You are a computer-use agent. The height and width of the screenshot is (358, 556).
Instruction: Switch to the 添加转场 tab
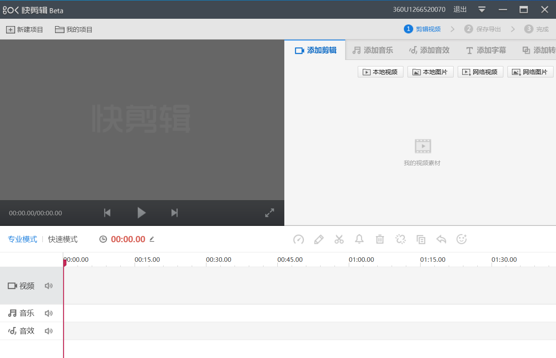(539, 50)
